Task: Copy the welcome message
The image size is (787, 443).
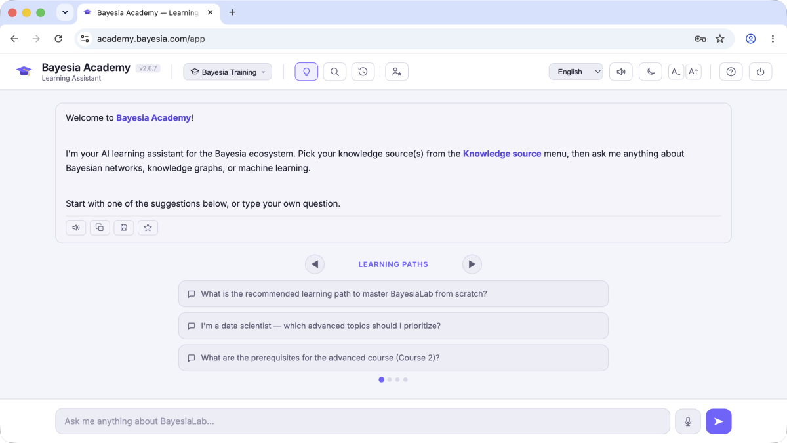Action: point(100,228)
